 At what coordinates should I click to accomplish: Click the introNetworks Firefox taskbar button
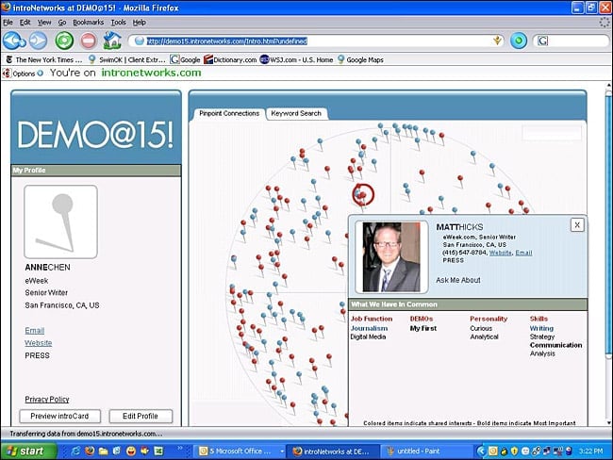[332, 452]
